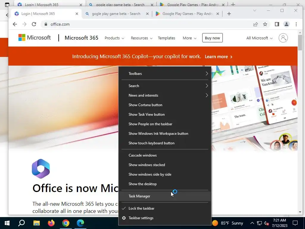Image resolution: width=305 pixels, height=229 pixels.
Task: Toggle Show touch keyboard button
Action: (165, 143)
